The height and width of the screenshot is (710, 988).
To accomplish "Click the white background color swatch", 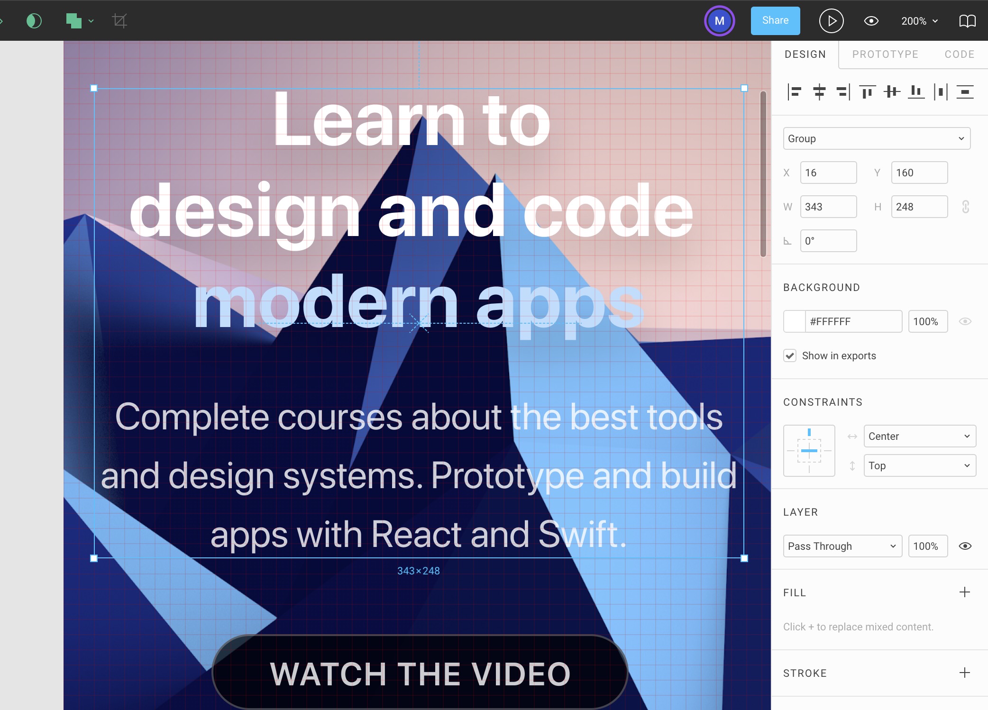I will (795, 321).
